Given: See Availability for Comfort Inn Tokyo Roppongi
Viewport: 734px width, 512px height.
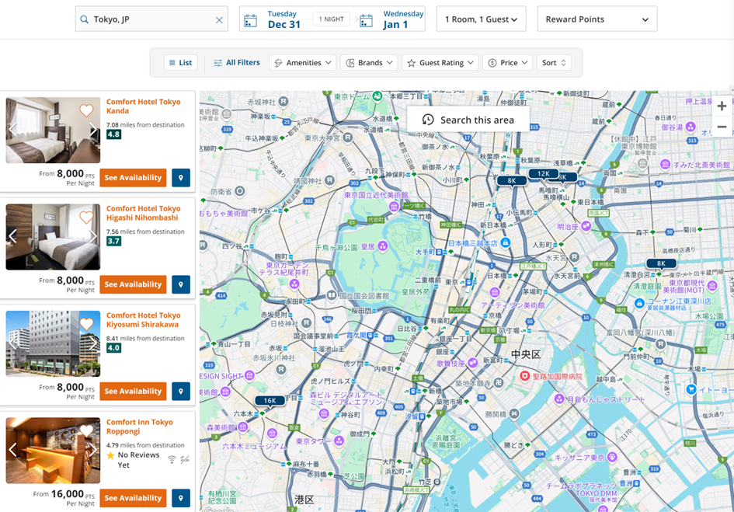Looking at the screenshot, I should (x=133, y=498).
